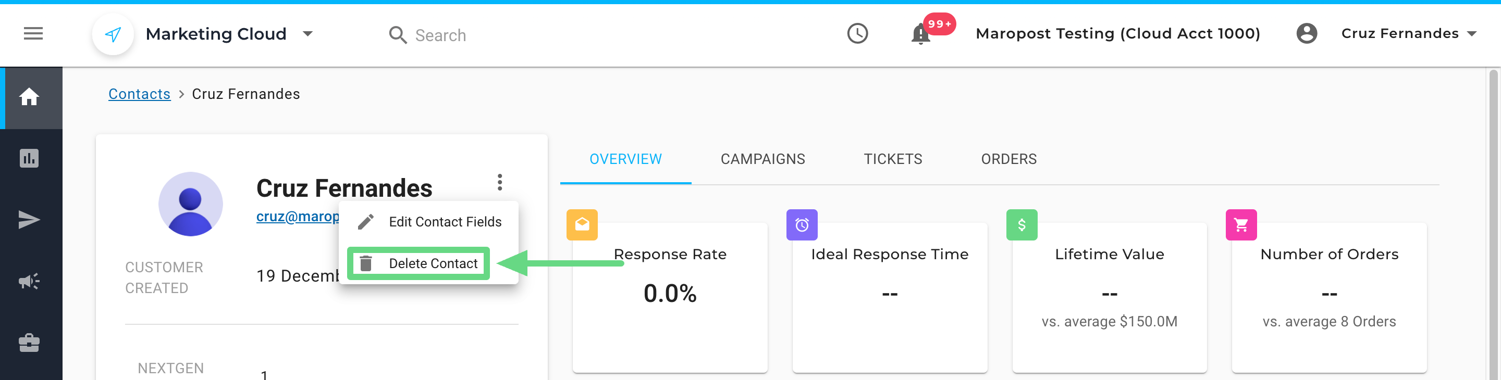
Task: Click the vertical page scrollbar
Action: click(x=1493, y=224)
